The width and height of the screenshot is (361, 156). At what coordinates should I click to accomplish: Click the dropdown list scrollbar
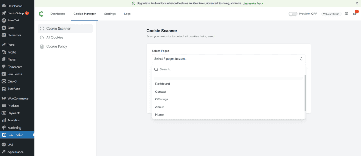coord(305,93)
